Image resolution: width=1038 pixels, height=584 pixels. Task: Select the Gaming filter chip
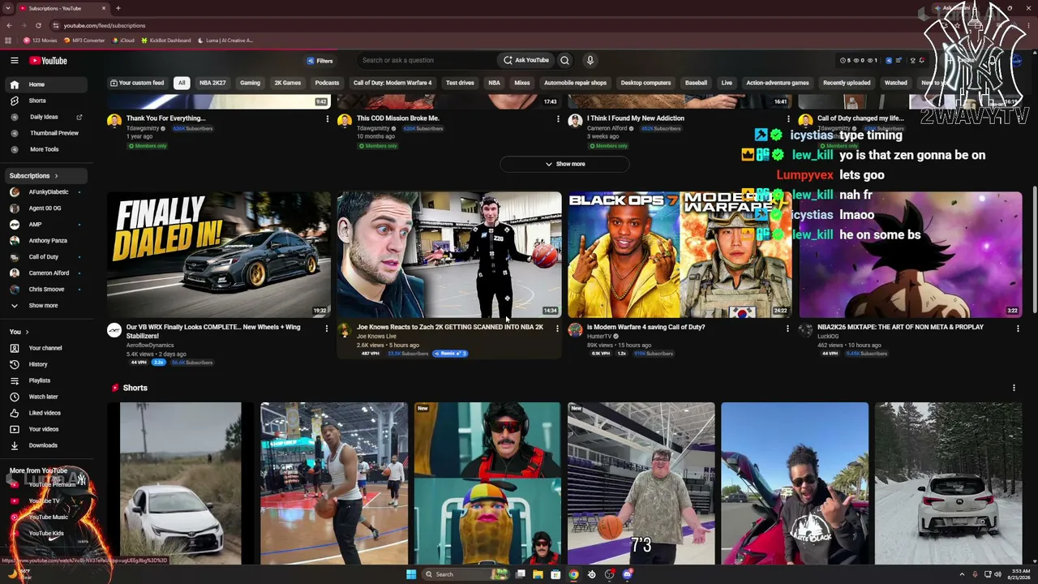coord(250,83)
